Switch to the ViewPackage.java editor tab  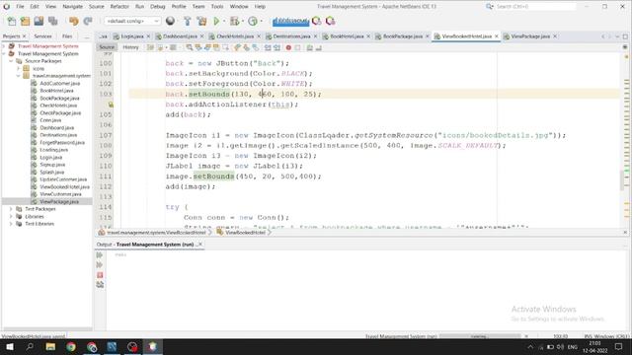(530, 36)
